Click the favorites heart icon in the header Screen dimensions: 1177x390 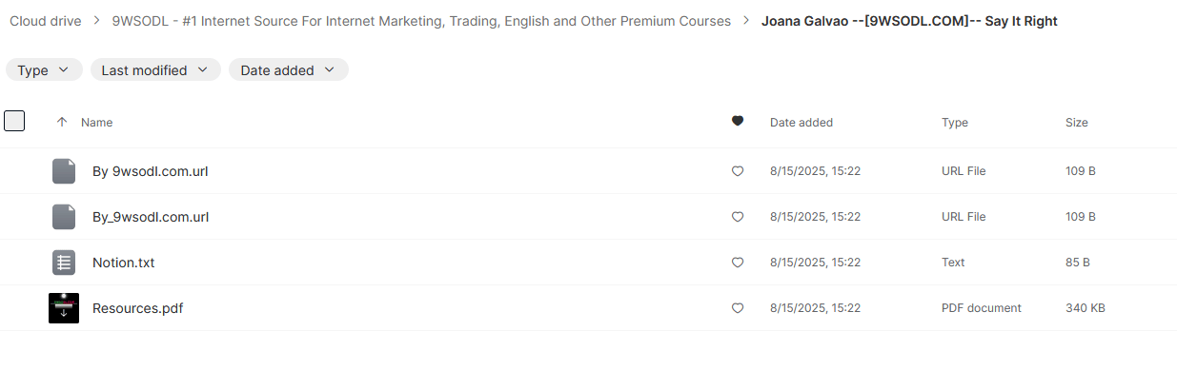pyautogui.click(x=737, y=122)
